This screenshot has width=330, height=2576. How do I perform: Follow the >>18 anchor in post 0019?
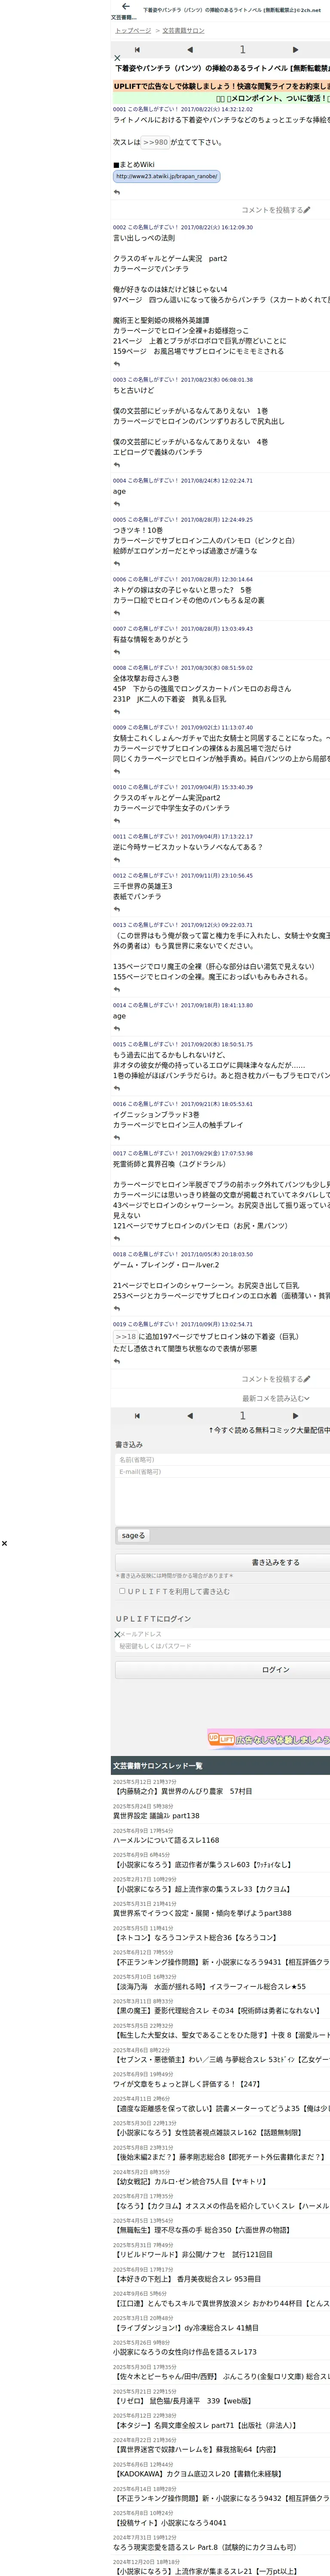[125, 1337]
